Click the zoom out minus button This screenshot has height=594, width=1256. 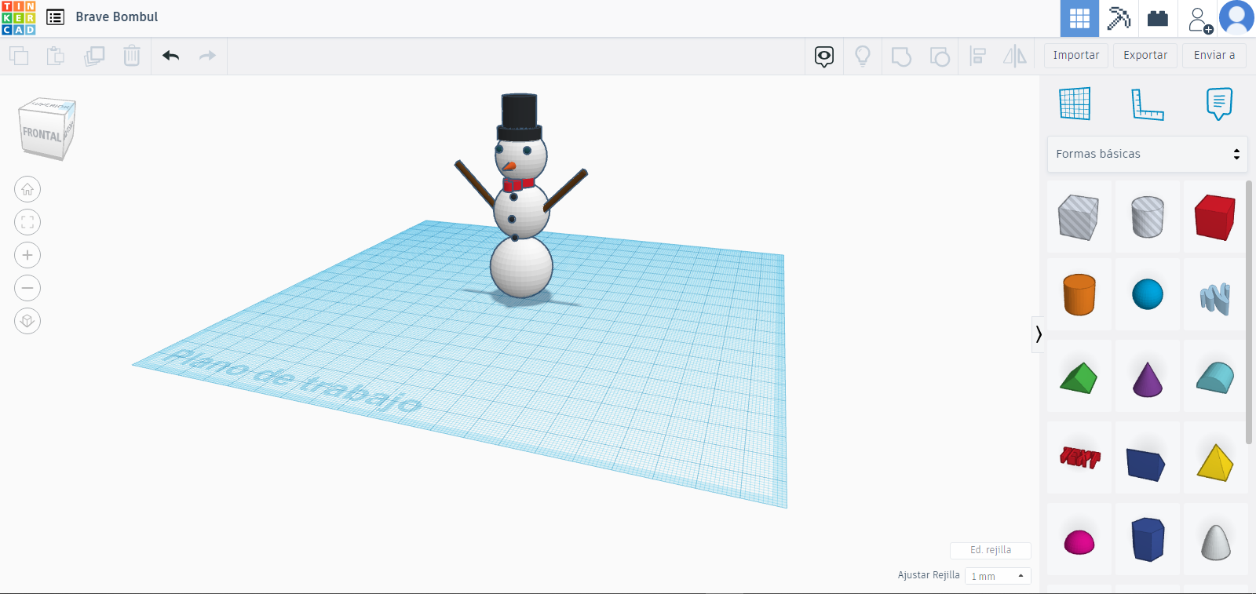pyautogui.click(x=27, y=288)
